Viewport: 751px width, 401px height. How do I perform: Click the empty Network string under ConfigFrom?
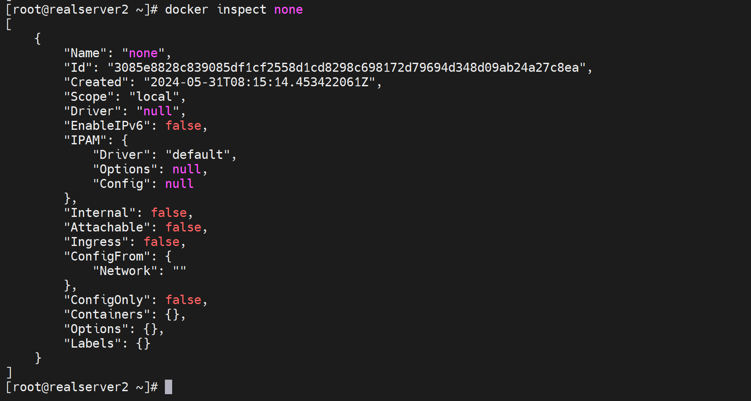point(179,271)
